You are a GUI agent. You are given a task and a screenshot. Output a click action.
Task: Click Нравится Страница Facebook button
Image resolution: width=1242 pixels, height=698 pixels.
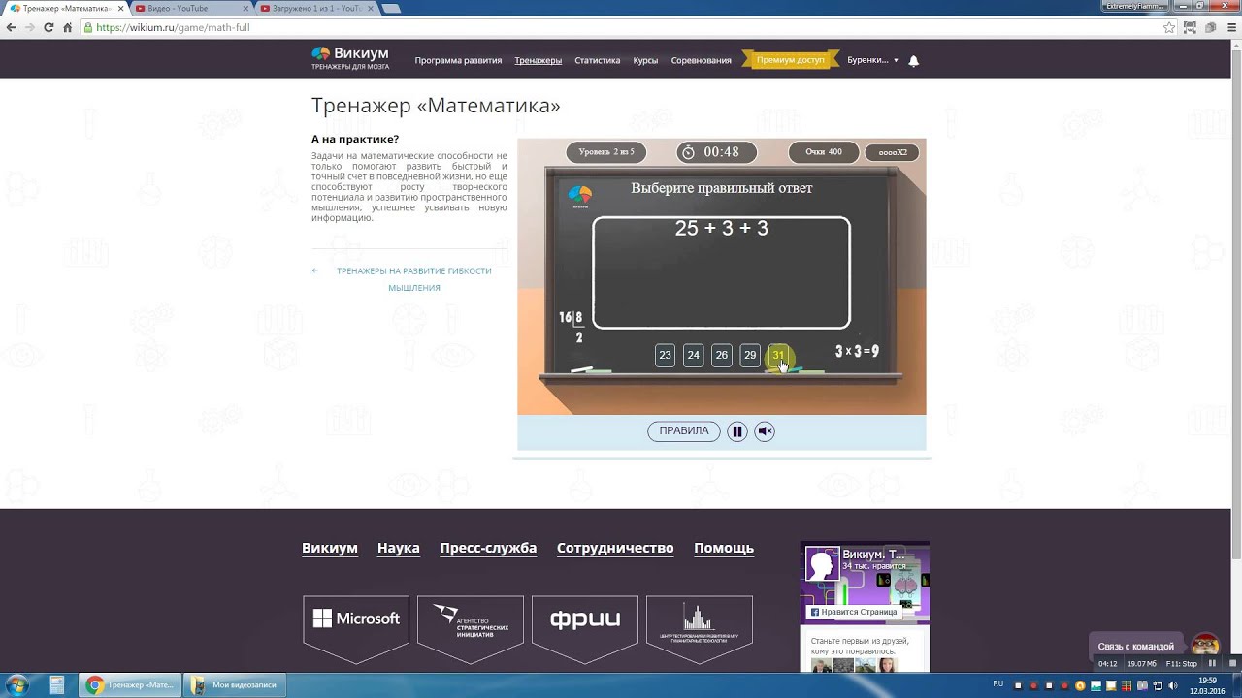point(854,612)
